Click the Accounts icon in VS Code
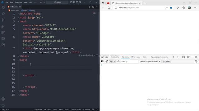Image resolution: width=199 pixels, height=111 pixels. [3, 99]
